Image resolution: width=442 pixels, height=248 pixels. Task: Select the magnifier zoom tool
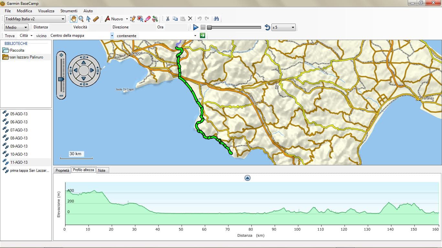coord(81,19)
